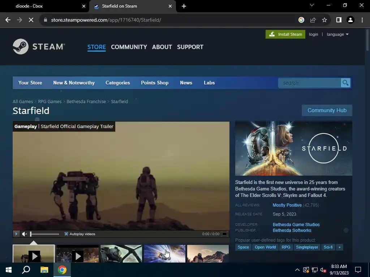Select the Singleplayer tag
Image resolution: width=370 pixels, height=277 pixels.
click(307, 247)
